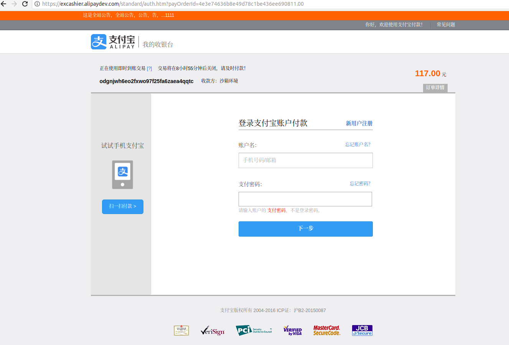The width and height of the screenshot is (509, 345).
Task: Click the certificate badge left of VeriSign
Action: coord(181,330)
